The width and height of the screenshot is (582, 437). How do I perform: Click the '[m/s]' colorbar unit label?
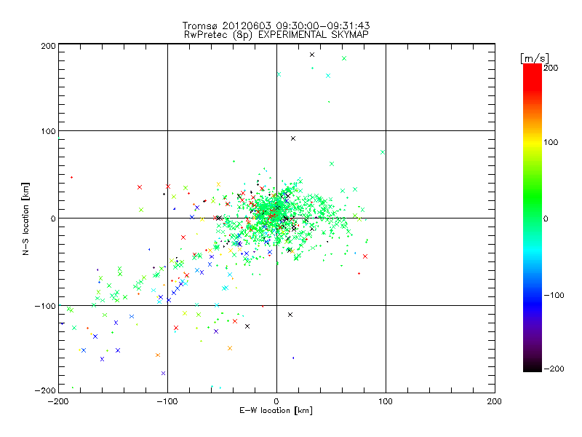535,58
